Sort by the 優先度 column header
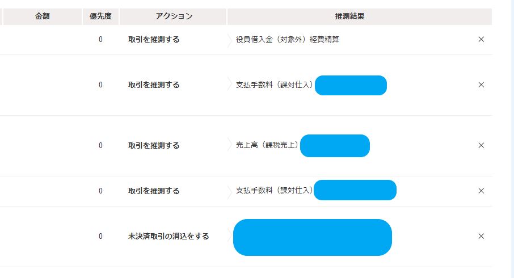This screenshot has height=278, width=514. [100, 16]
